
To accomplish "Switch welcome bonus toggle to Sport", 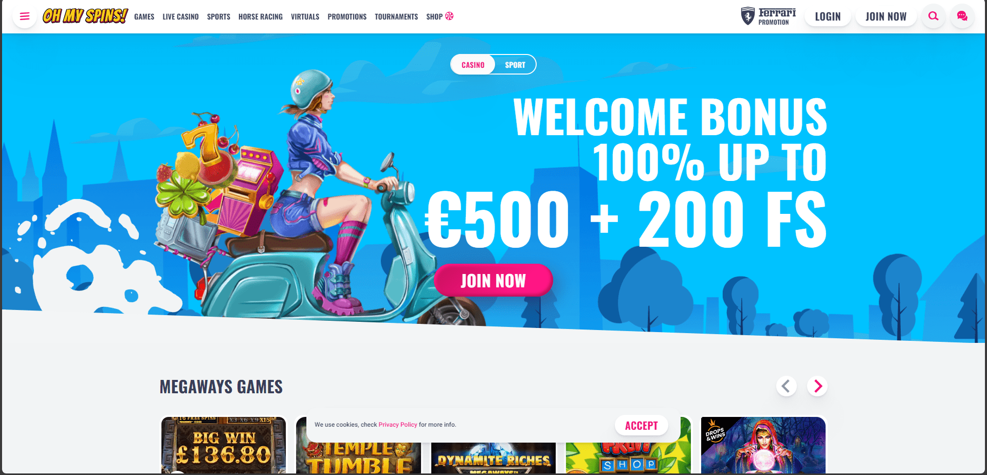I will tap(515, 65).
